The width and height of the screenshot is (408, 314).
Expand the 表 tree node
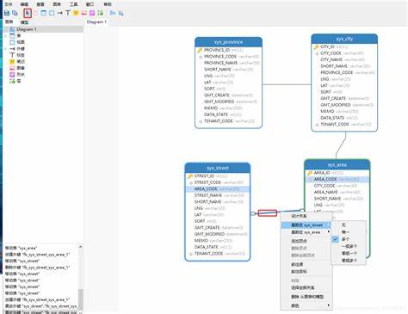[x=5, y=36]
